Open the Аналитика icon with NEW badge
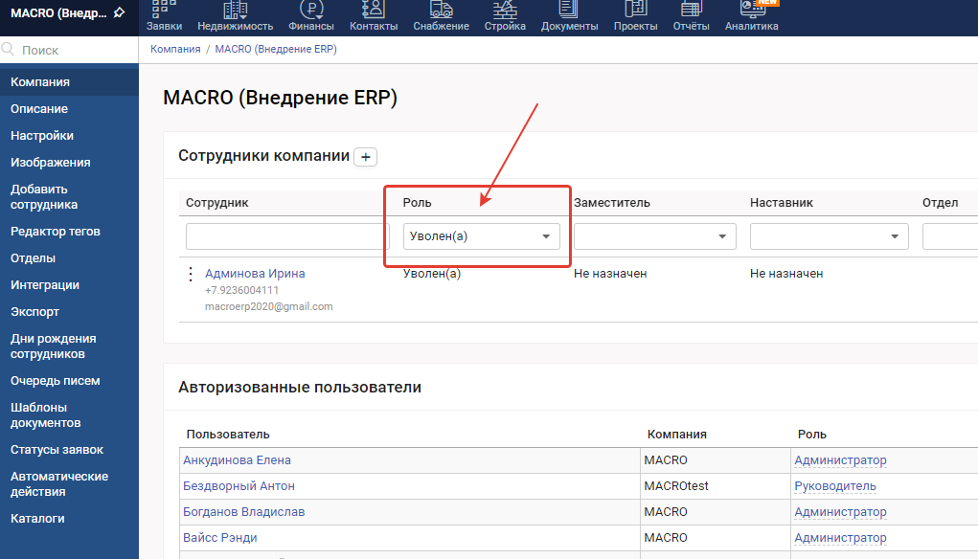 click(751, 10)
